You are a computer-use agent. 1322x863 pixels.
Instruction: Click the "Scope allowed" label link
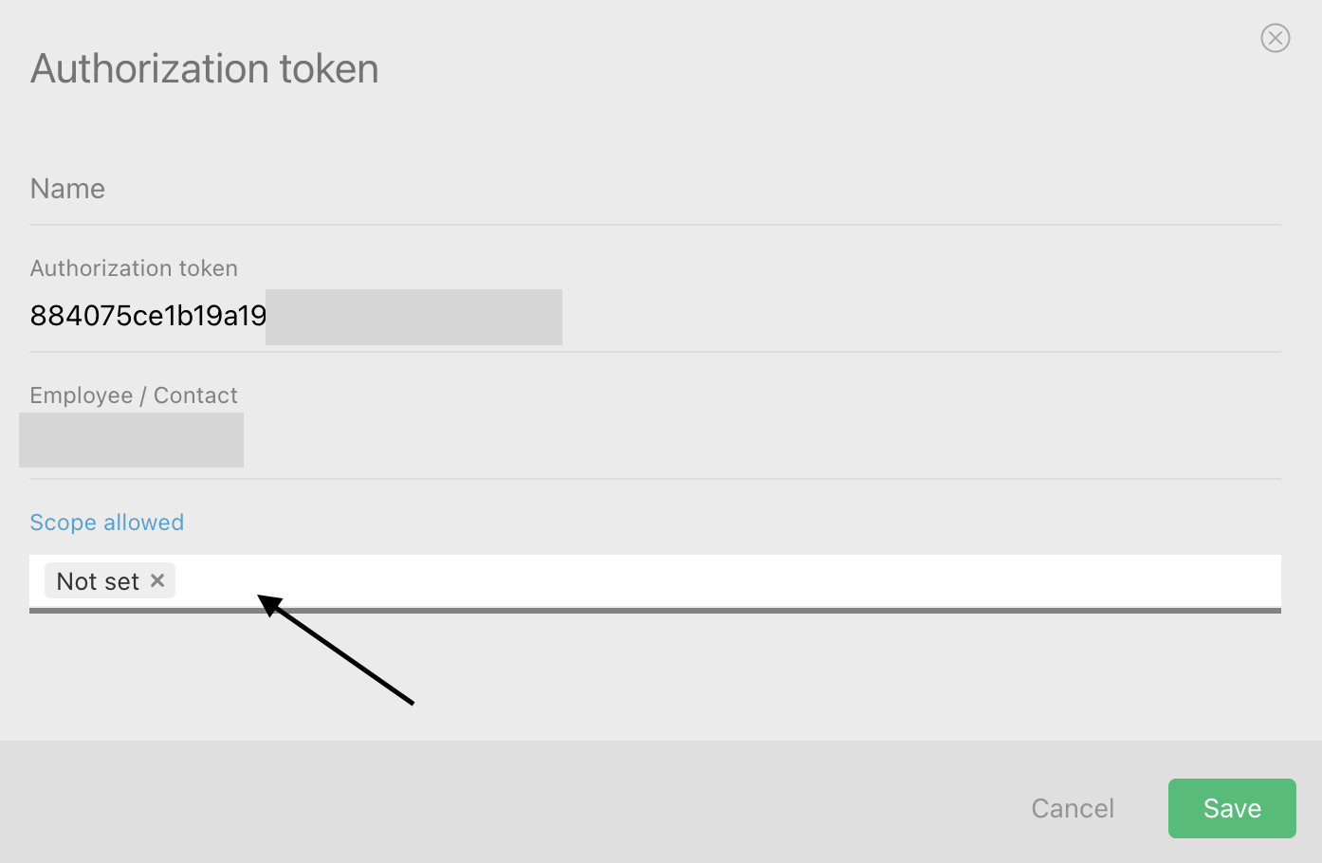(107, 523)
